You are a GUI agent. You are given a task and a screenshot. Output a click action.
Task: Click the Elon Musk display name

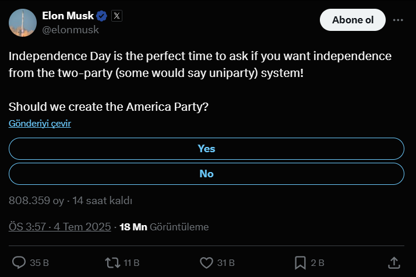pos(68,16)
